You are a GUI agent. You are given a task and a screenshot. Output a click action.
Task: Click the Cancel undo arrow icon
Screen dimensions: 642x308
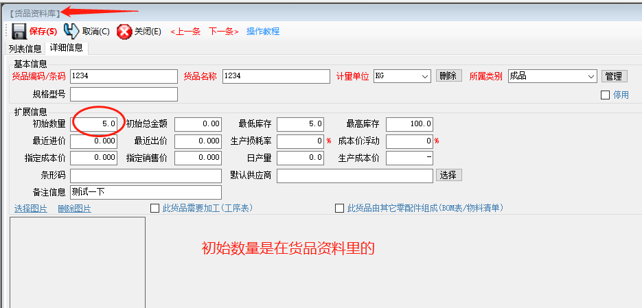point(71,31)
